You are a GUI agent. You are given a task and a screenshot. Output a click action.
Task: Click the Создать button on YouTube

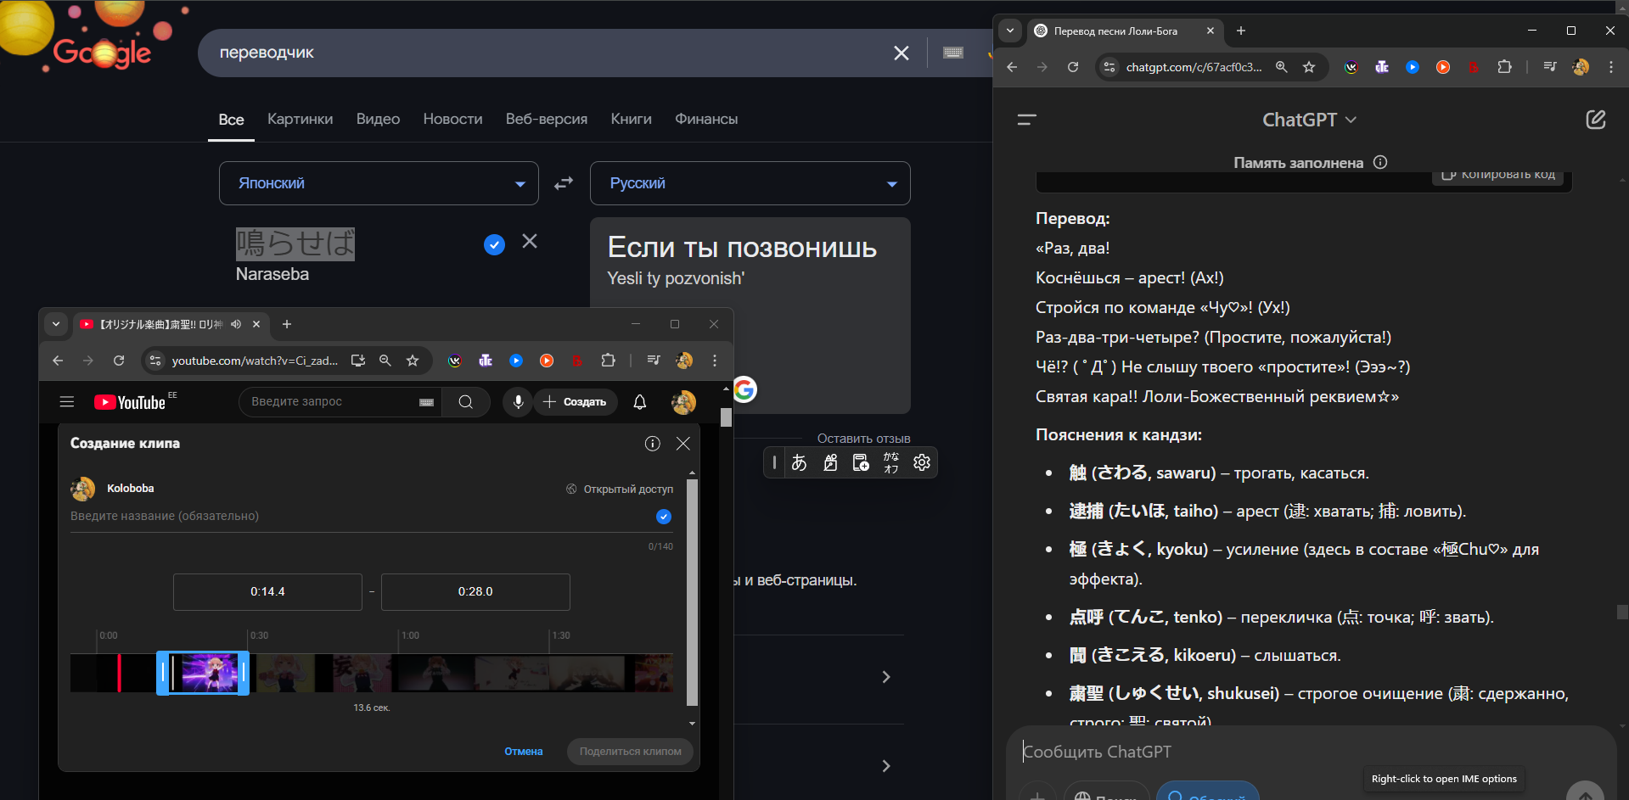(576, 402)
